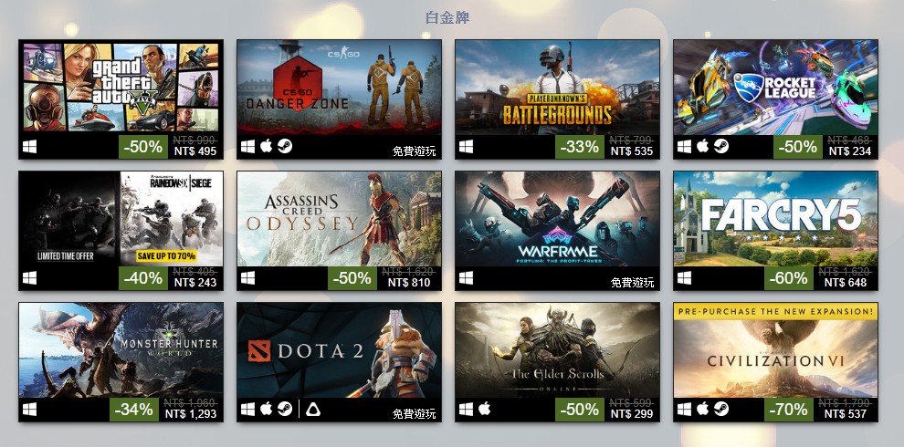This screenshot has height=447, width=904.
Task: Open the Assassin's Creed Odyssey banner
Action: coord(339,218)
